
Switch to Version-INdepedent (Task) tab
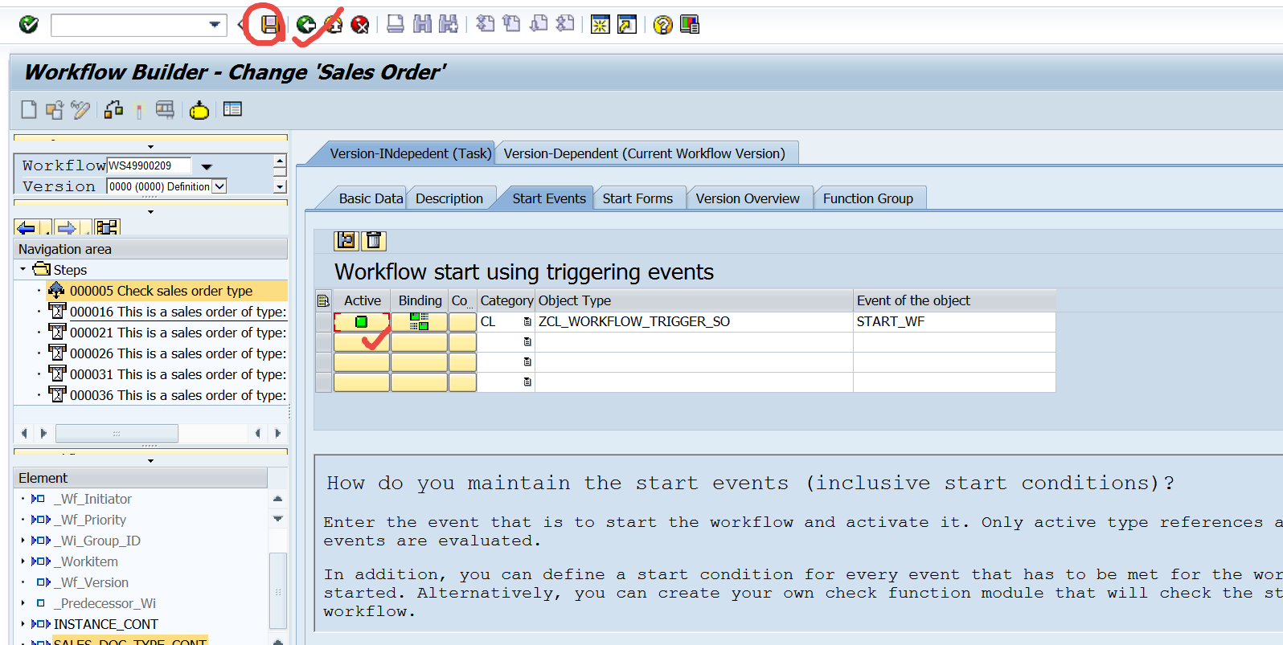(x=410, y=153)
